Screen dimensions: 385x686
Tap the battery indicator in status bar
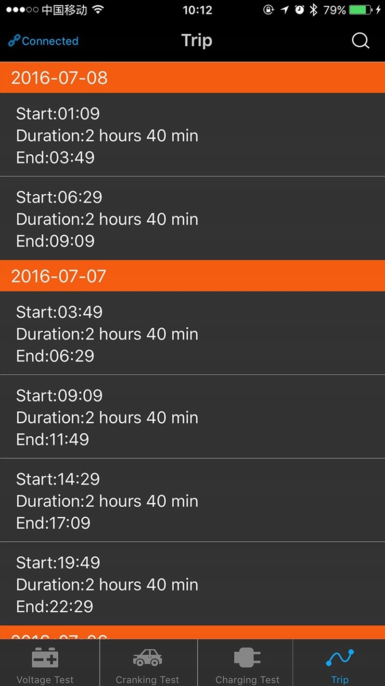pos(361,10)
